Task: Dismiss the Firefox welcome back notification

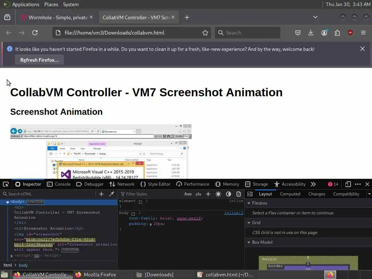Action: click(x=363, y=49)
